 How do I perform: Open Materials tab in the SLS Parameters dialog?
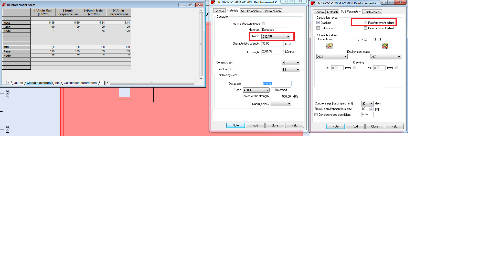[x=332, y=12]
